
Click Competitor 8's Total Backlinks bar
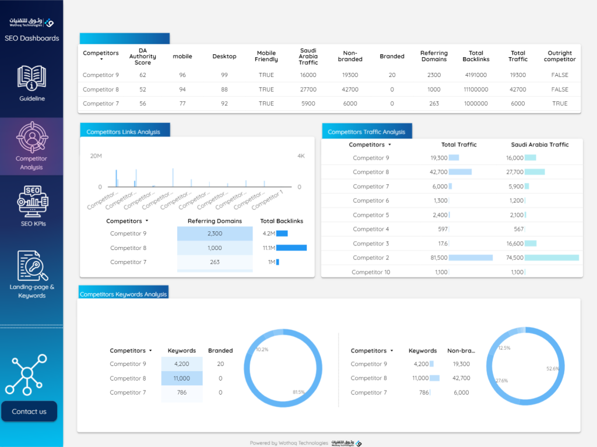293,247
